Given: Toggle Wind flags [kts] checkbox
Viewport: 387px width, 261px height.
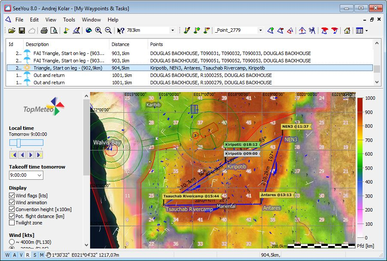Looking at the screenshot, I should click(12, 196).
